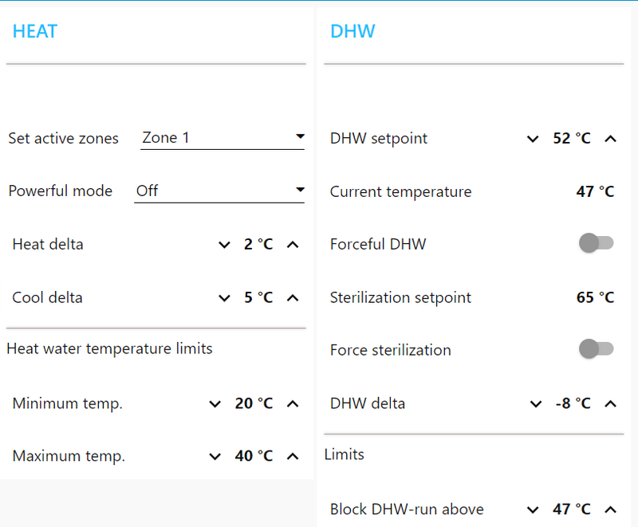Decrease the DHW setpoint temperature
638x527 pixels.
coord(533,139)
